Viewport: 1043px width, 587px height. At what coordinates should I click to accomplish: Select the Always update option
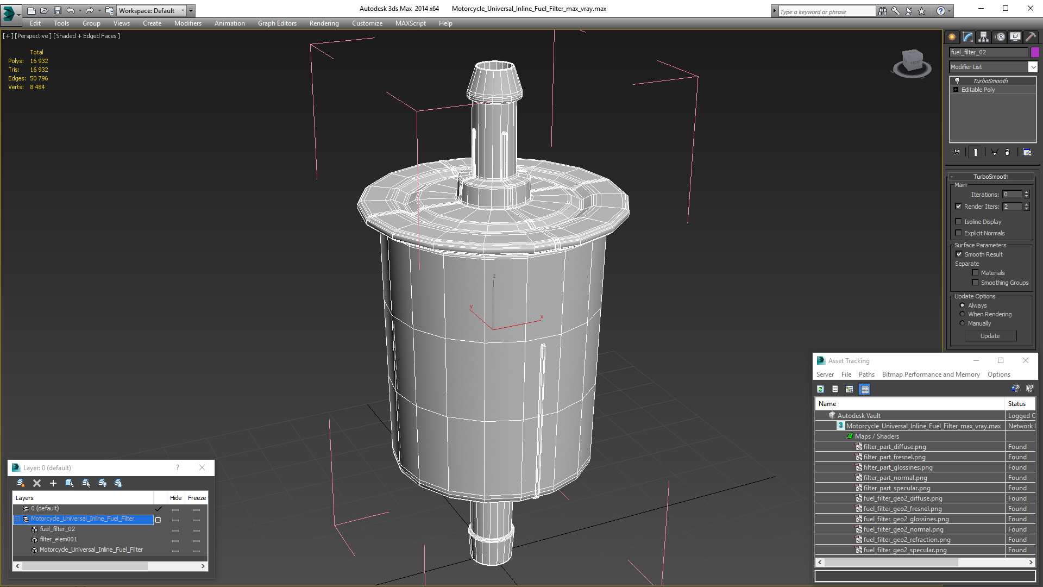point(963,305)
